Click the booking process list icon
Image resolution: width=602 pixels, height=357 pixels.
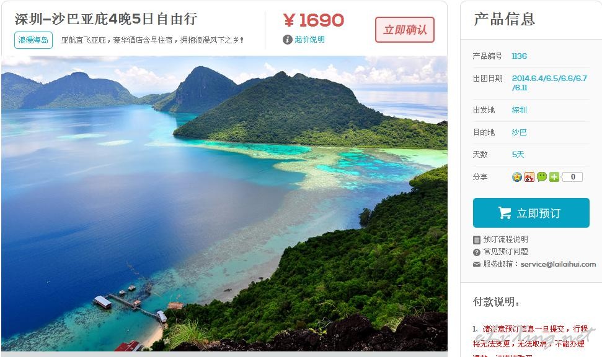coord(477,240)
